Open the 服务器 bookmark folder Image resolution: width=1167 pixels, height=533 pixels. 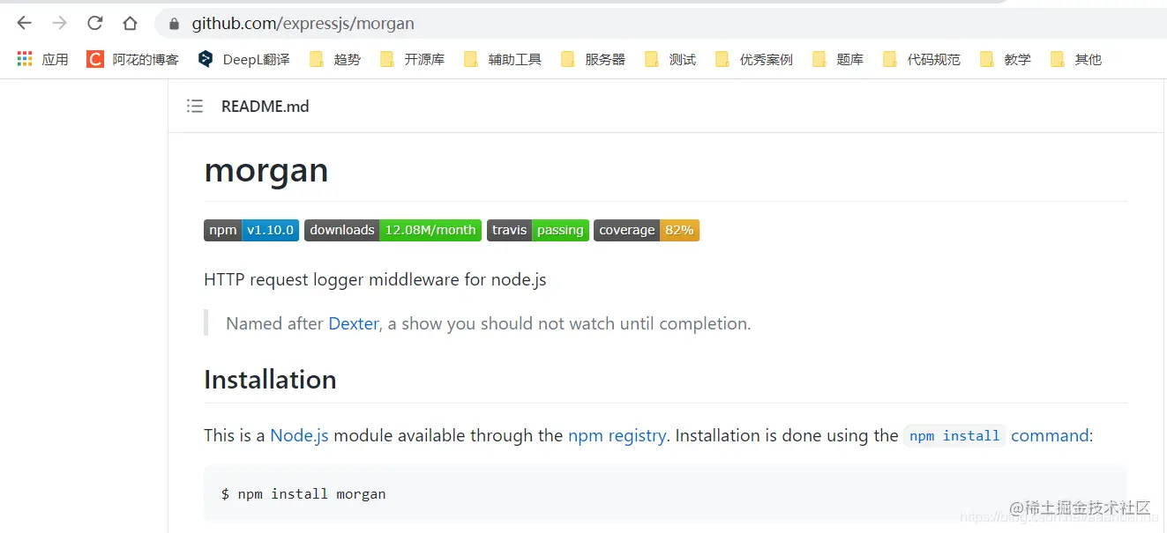tap(593, 59)
